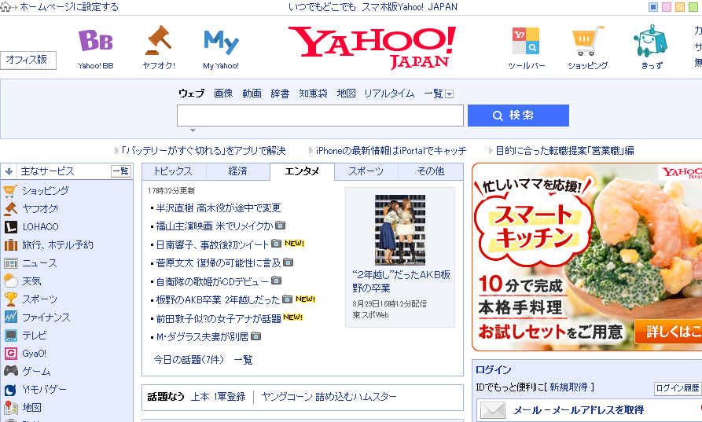Select the エンタメ tab
The height and width of the screenshot is (422, 702).
click(x=302, y=171)
